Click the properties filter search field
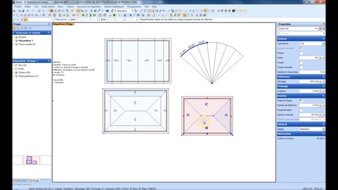The height and width of the screenshot is (190, 338). pos(301,33)
